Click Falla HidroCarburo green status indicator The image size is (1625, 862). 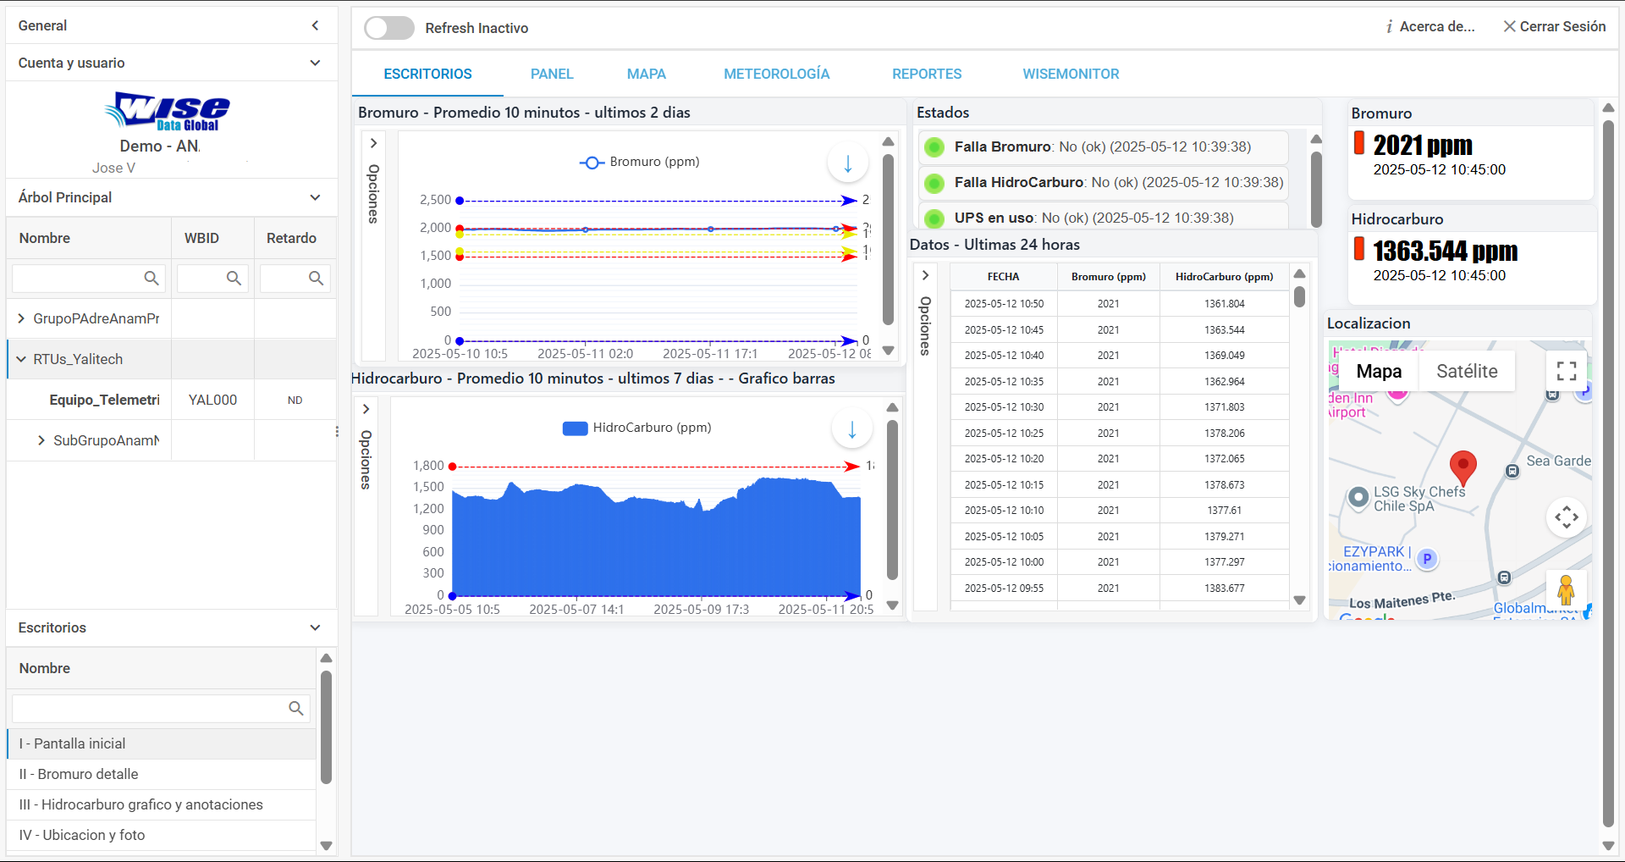(934, 183)
